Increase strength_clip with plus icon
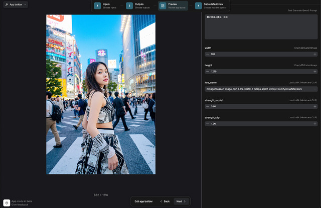This screenshot has width=321, height=208. tap(314, 124)
